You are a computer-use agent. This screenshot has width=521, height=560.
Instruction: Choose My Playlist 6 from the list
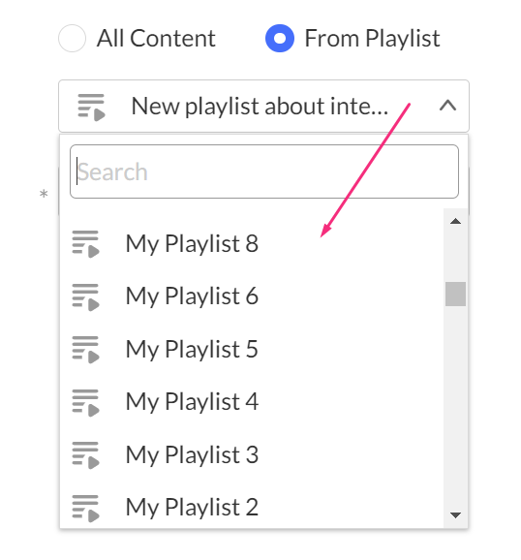252,296
